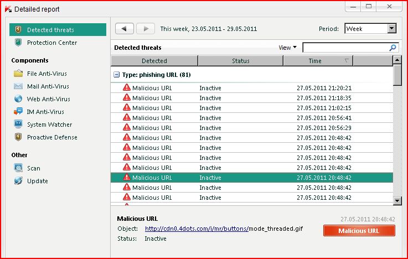This screenshot has height=259, width=408.
Task: Open System Watcher report
Action: (49, 125)
